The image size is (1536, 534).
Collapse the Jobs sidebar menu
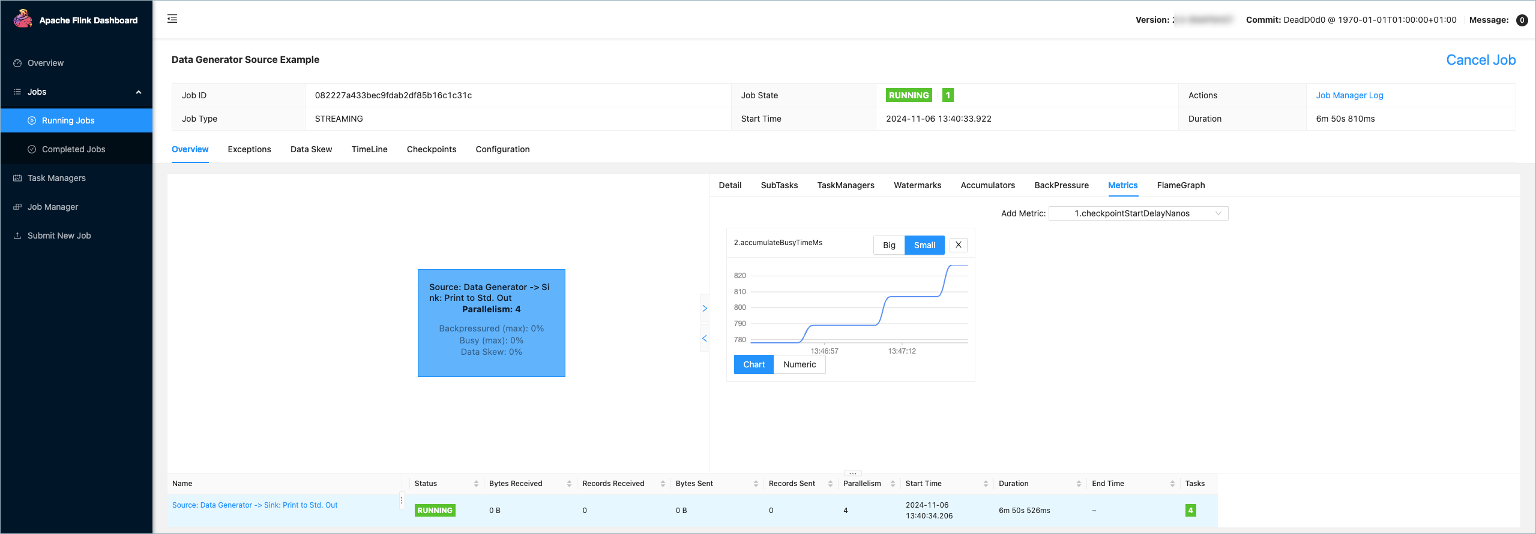[x=139, y=92]
